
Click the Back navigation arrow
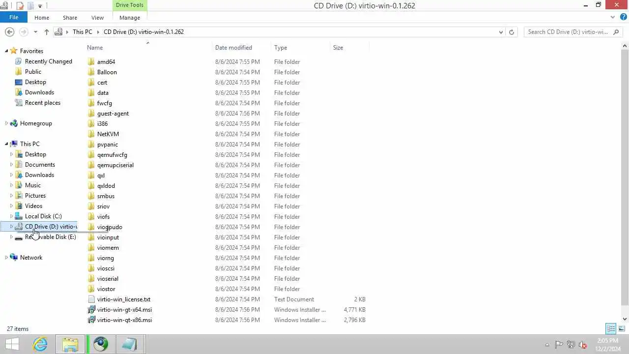click(x=9, y=32)
